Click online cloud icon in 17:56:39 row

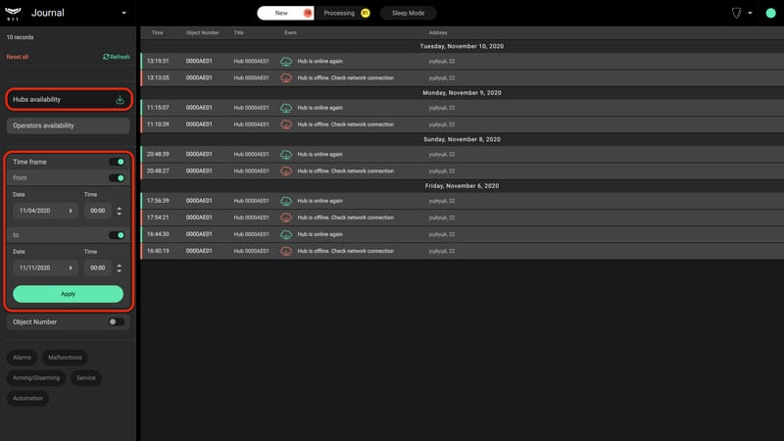[x=286, y=201]
